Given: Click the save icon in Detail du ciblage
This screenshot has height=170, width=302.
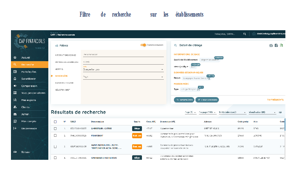Looking at the screenshot, I should tap(276, 45).
